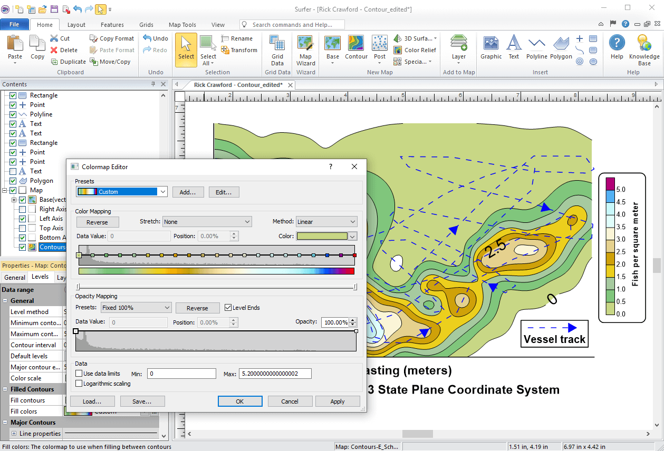Click the Duplicate icon

pos(54,62)
